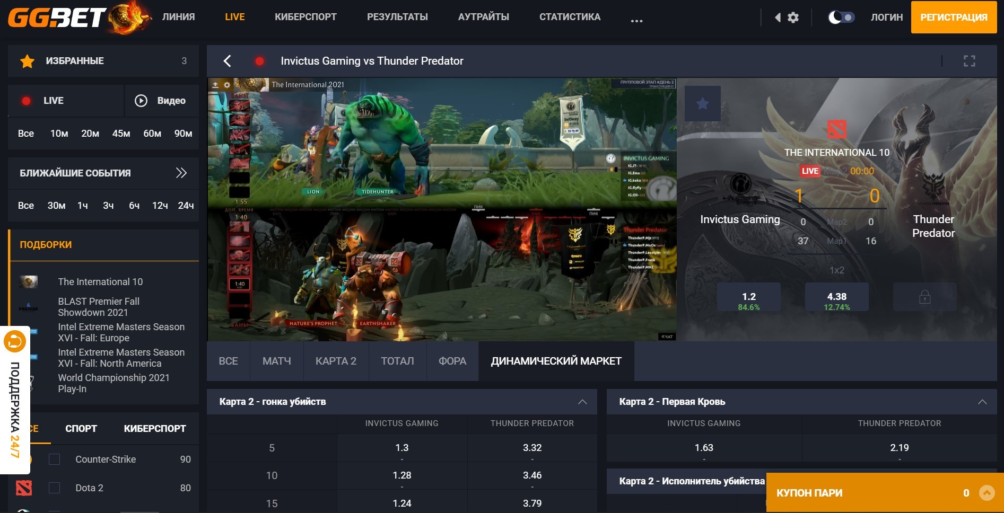Click the РЕГИСТРАЦИЯ button
The height and width of the screenshot is (513, 1004).
pyautogui.click(x=954, y=17)
